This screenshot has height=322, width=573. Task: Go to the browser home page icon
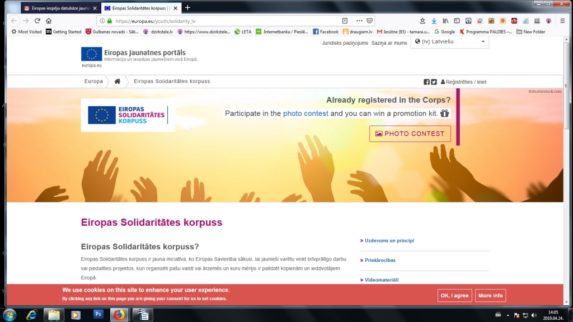(49, 21)
